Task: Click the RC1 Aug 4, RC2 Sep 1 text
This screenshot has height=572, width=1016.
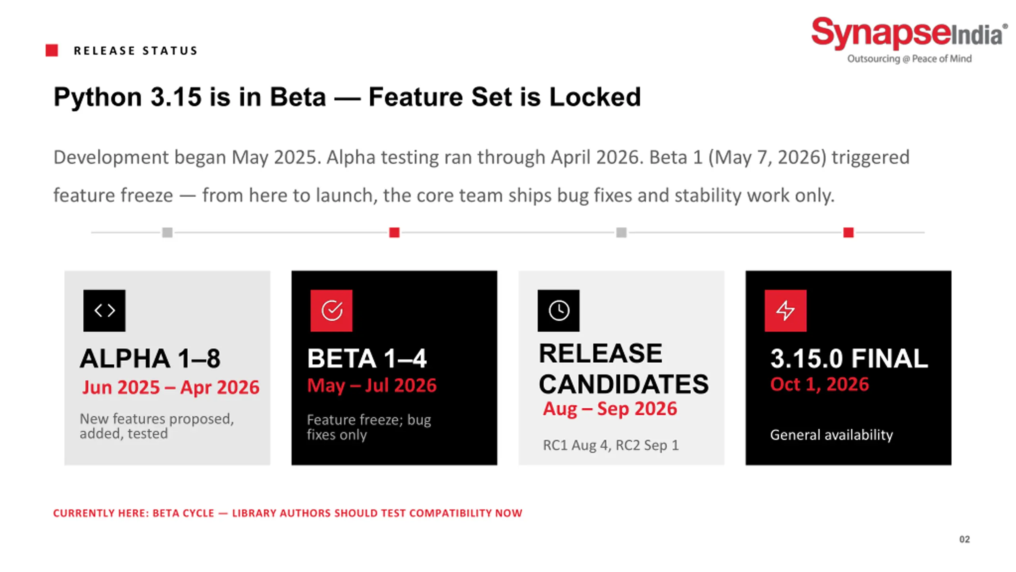Action: point(611,445)
